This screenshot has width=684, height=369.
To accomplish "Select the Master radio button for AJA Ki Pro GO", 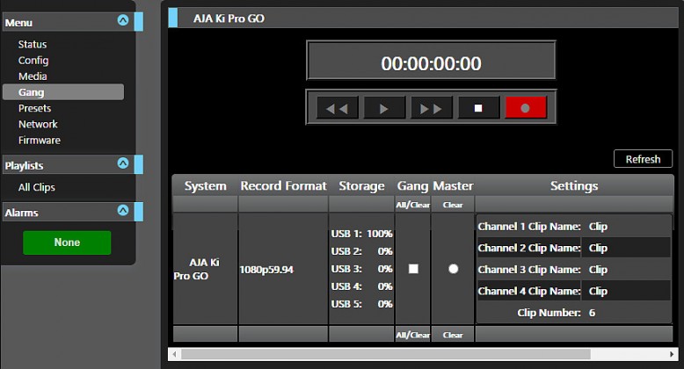I will [454, 269].
